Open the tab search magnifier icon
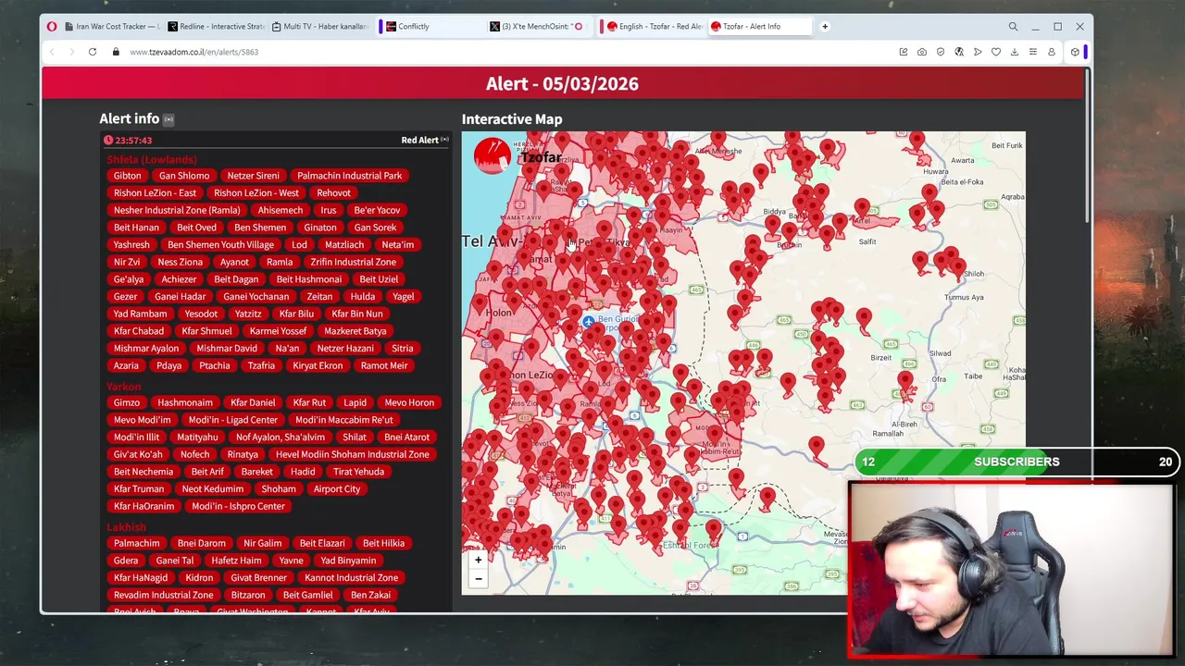The height and width of the screenshot is (666, 1185). coord(1013,27)
